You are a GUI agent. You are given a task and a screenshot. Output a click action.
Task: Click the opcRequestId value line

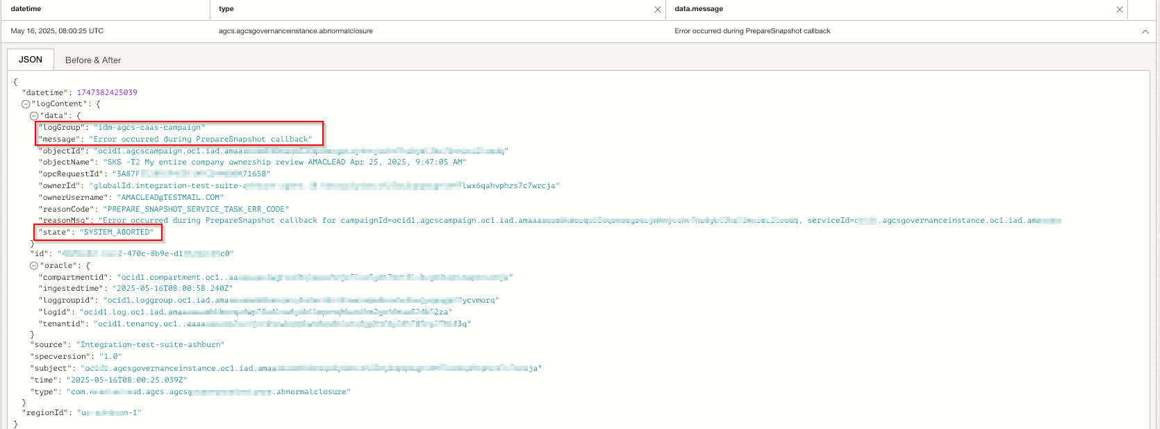191,174
